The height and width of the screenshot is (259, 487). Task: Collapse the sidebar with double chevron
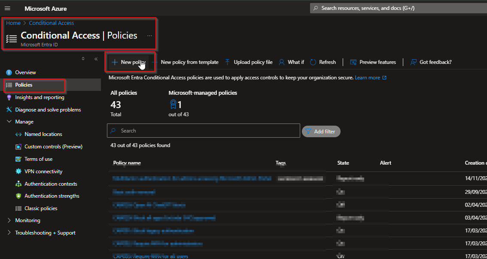[96, 59]
